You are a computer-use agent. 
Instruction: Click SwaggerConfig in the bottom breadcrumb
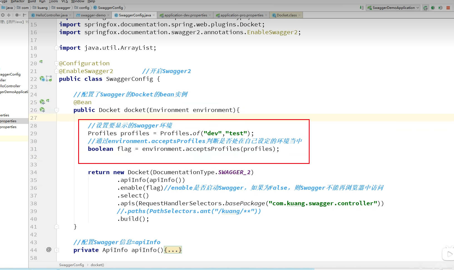point(71,265)
